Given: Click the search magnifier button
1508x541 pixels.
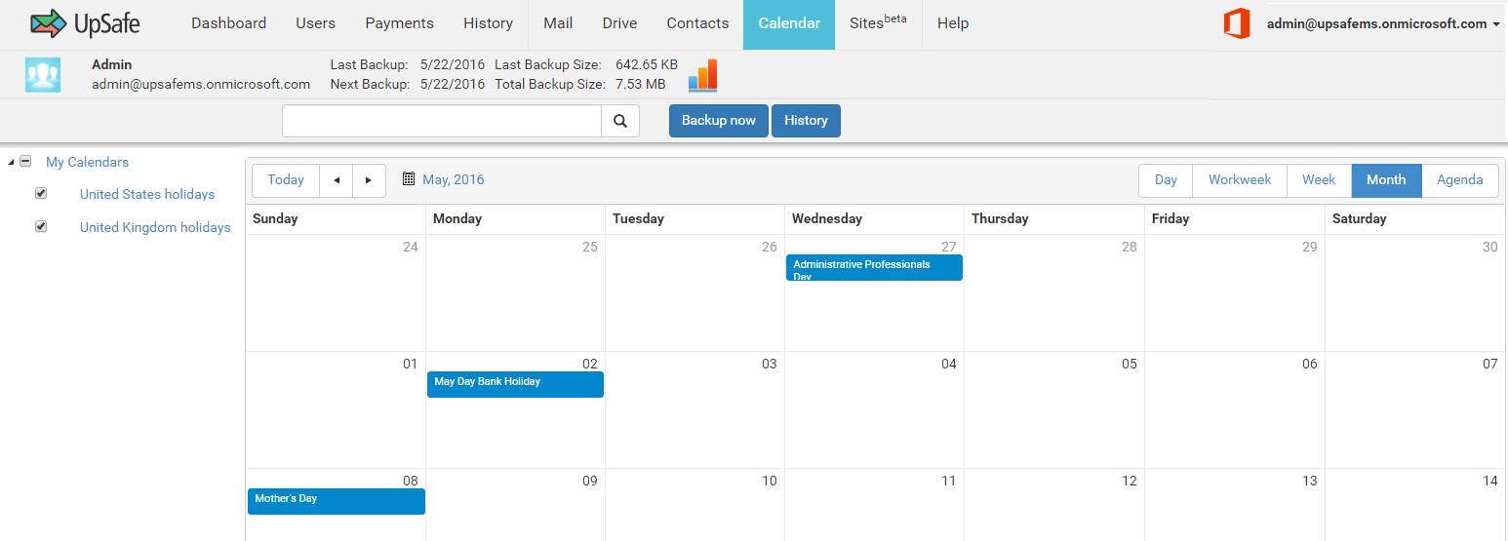Looking at the screenshot, I should coord(620,121).
